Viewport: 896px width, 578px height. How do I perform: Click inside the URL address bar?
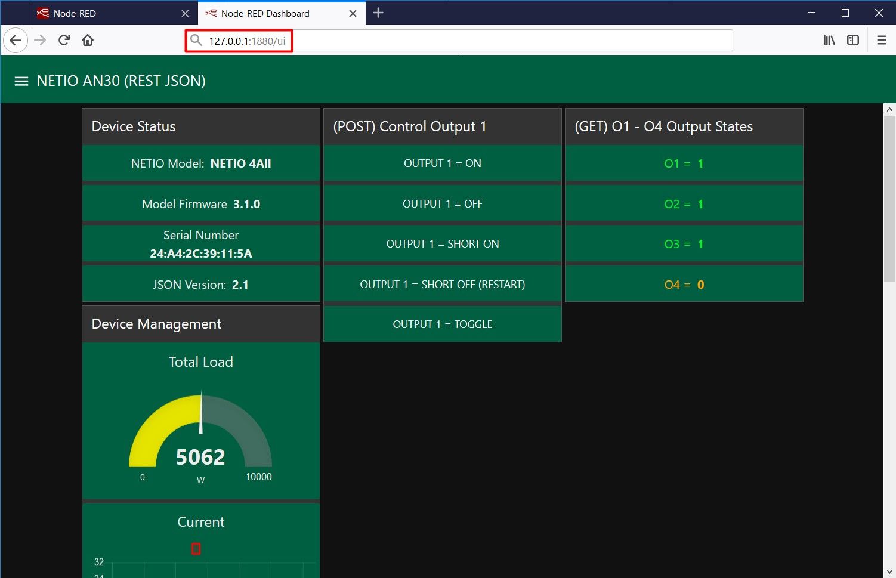pyautogui.click(x=418, y=40)
